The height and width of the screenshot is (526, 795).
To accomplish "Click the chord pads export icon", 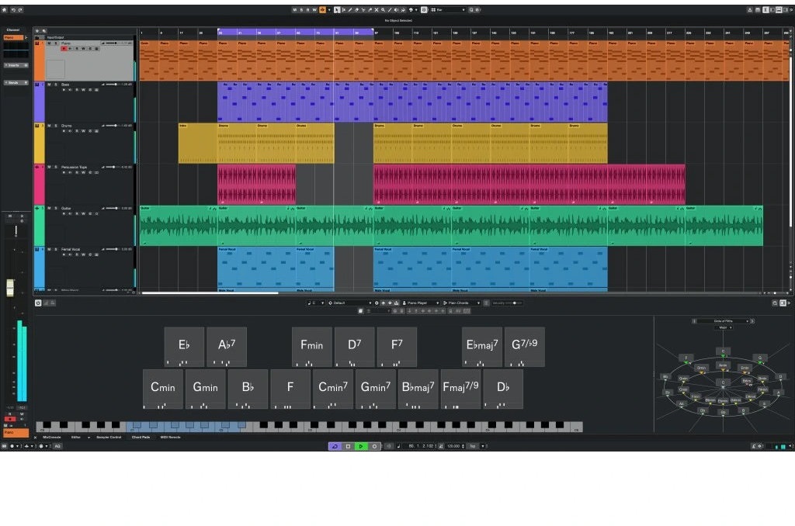I will (x=397, y=303).
